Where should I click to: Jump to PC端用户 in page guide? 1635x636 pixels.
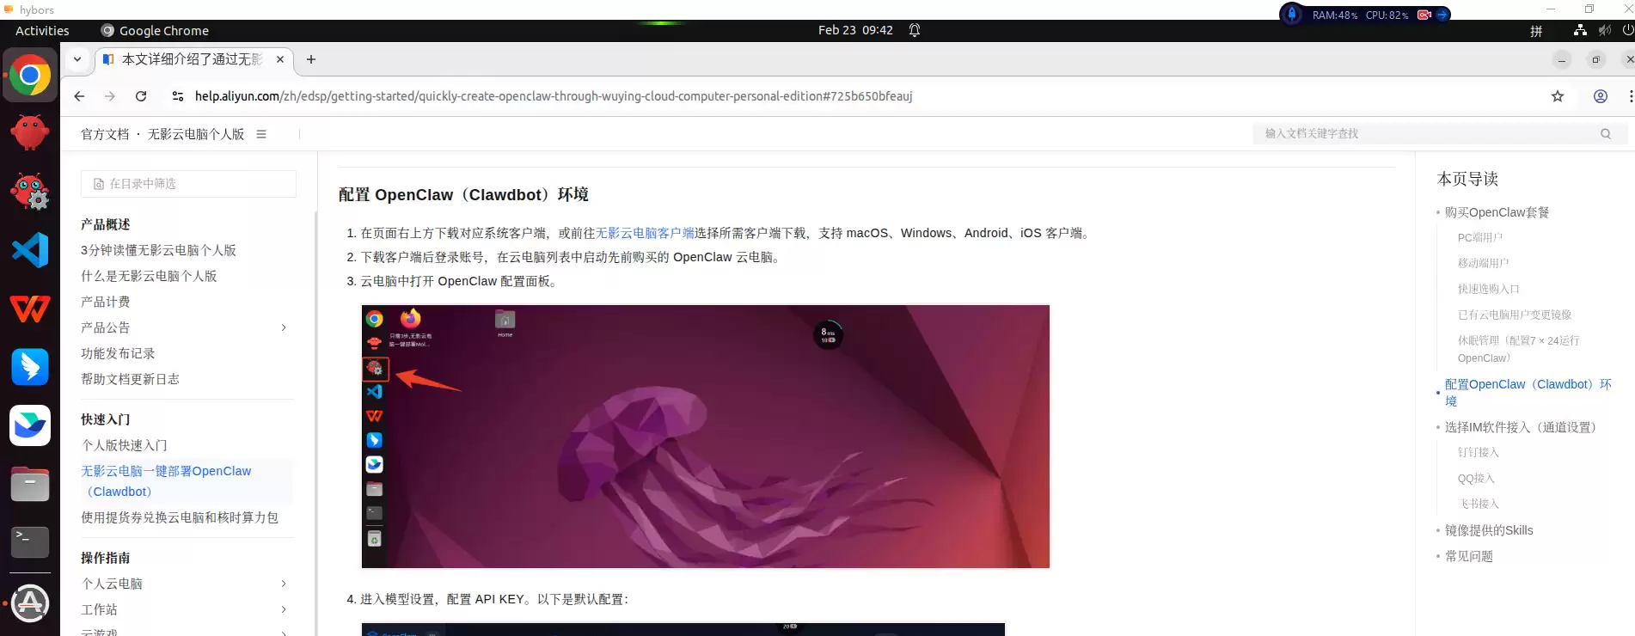point(1480,237)
